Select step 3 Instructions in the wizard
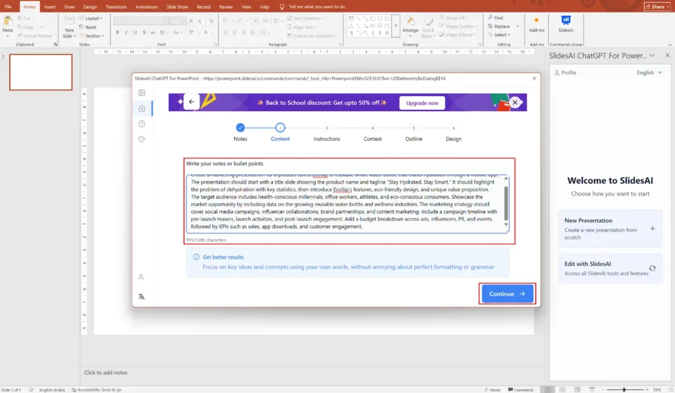The height and width of the screenshot is (393, 675). (x=326, y=128)
